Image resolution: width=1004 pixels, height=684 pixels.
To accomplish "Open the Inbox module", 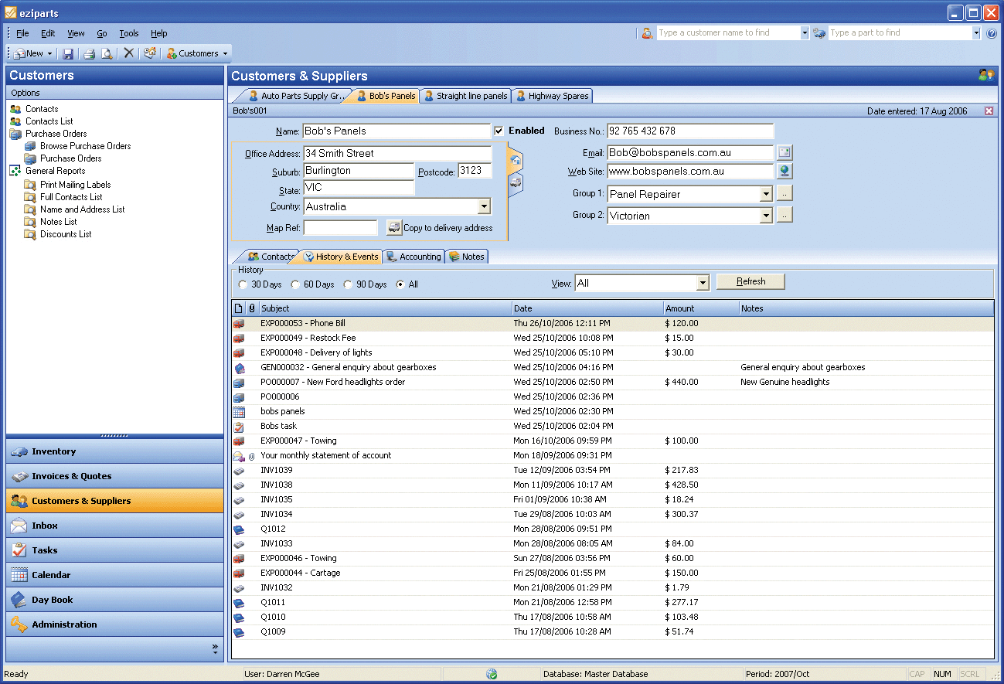I will (x=114, y=526).
